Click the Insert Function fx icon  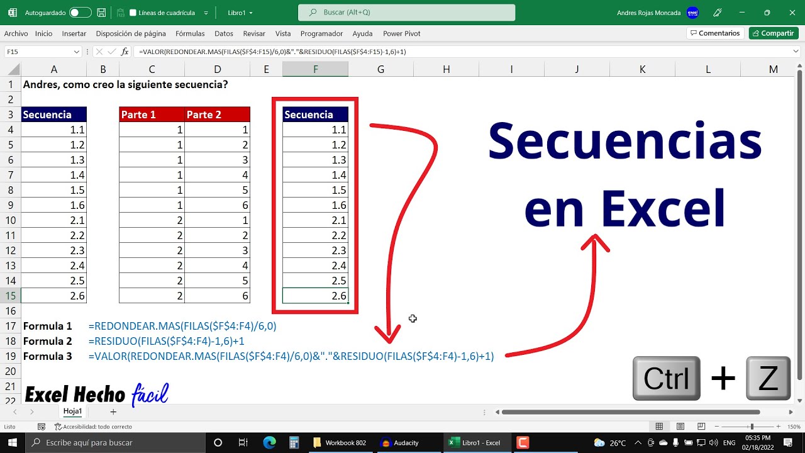(x=125, y=52)
